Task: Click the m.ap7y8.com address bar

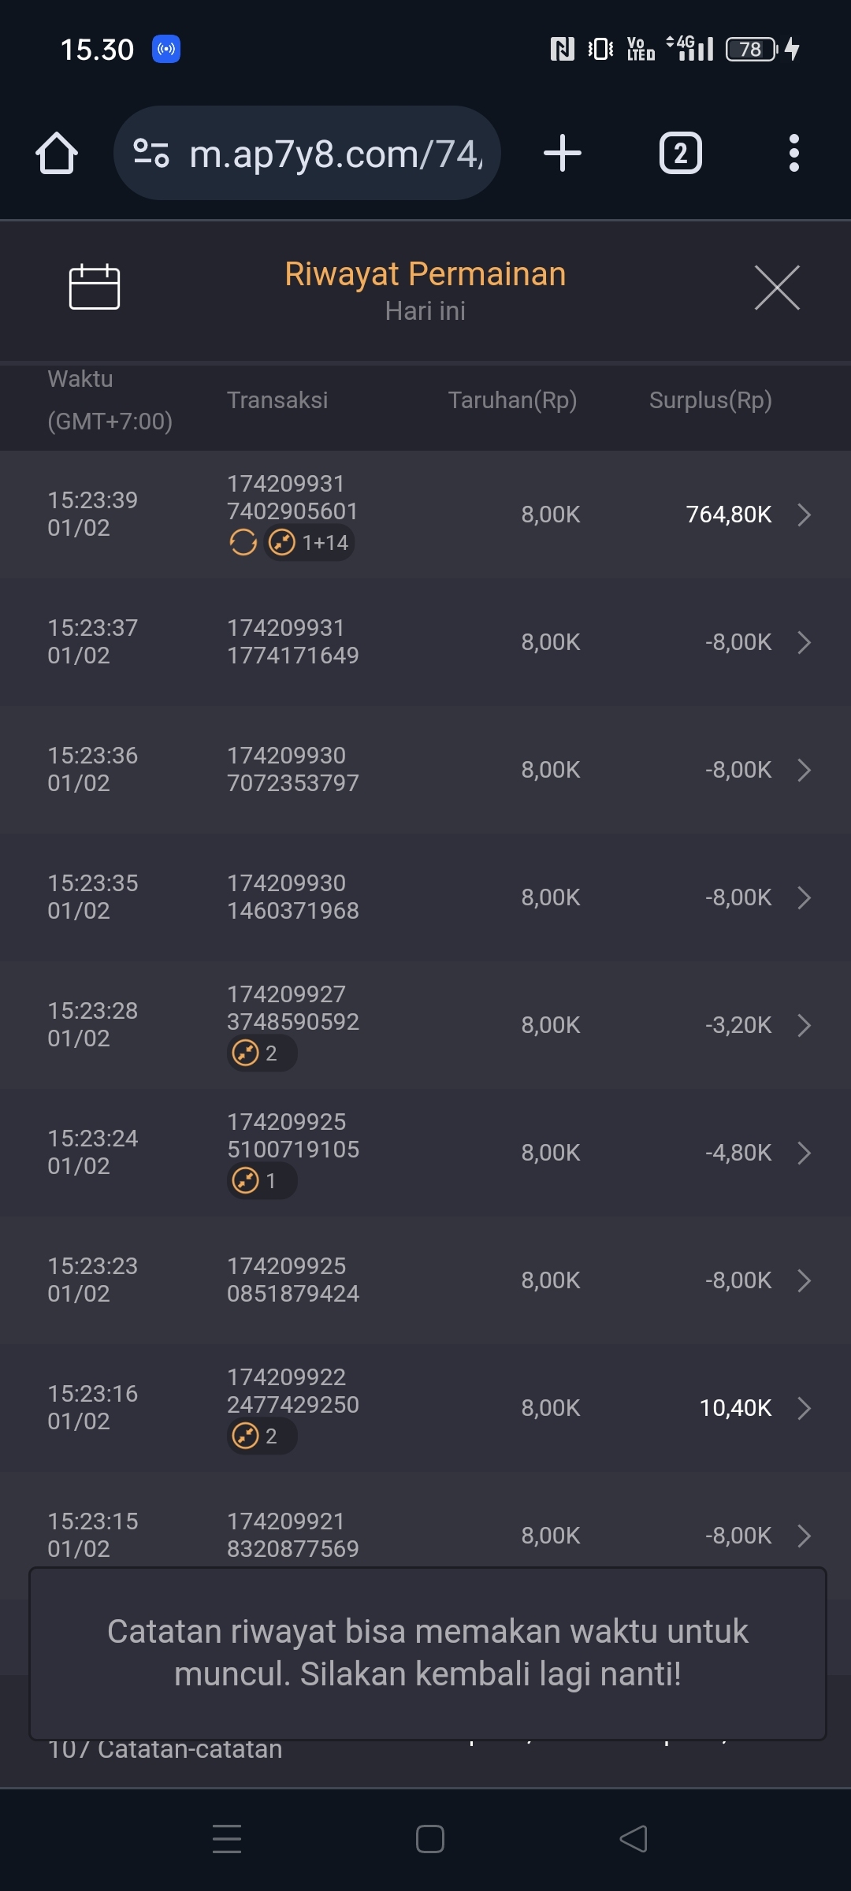Action: [335, 154]
